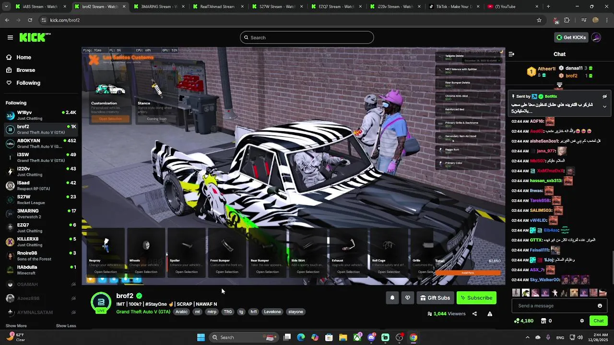This screenshot has height=345, width=614.
Task: Bookmark this page with the star icon
Action: pos(539,20)
